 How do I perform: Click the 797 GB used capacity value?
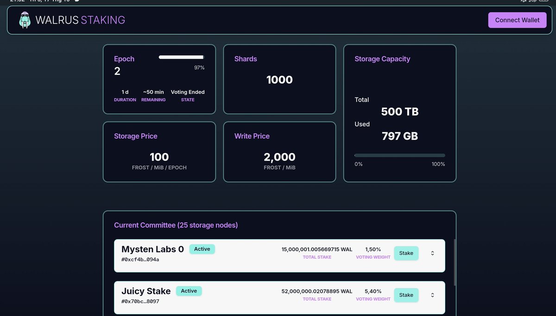399,136
